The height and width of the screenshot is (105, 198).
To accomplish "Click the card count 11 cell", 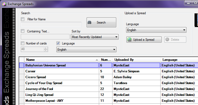I will point(106,101).
